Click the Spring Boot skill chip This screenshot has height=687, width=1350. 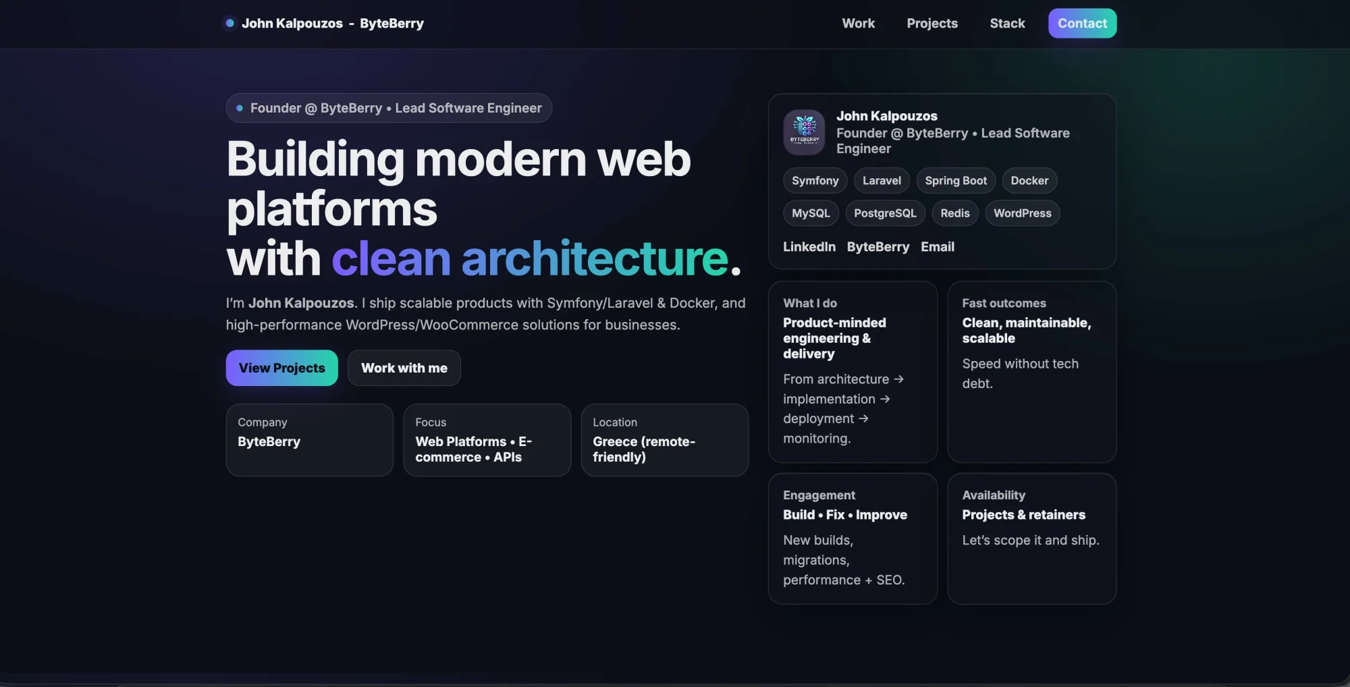click(955, 181)
